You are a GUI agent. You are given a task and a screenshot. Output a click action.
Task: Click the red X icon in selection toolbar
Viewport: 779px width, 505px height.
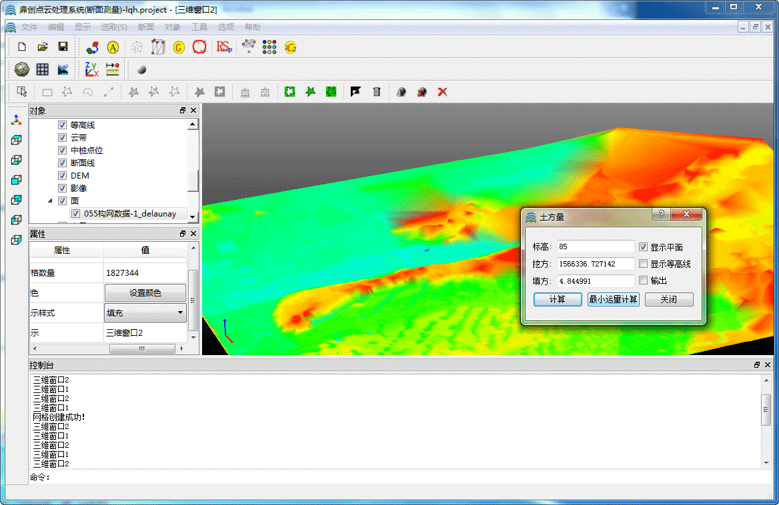[x=442, y=92]
